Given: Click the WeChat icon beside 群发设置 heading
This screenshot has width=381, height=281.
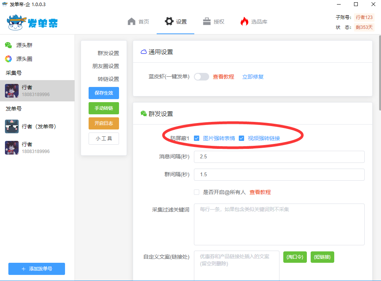Looking at the screenshot, I should [x=144, y=113].
